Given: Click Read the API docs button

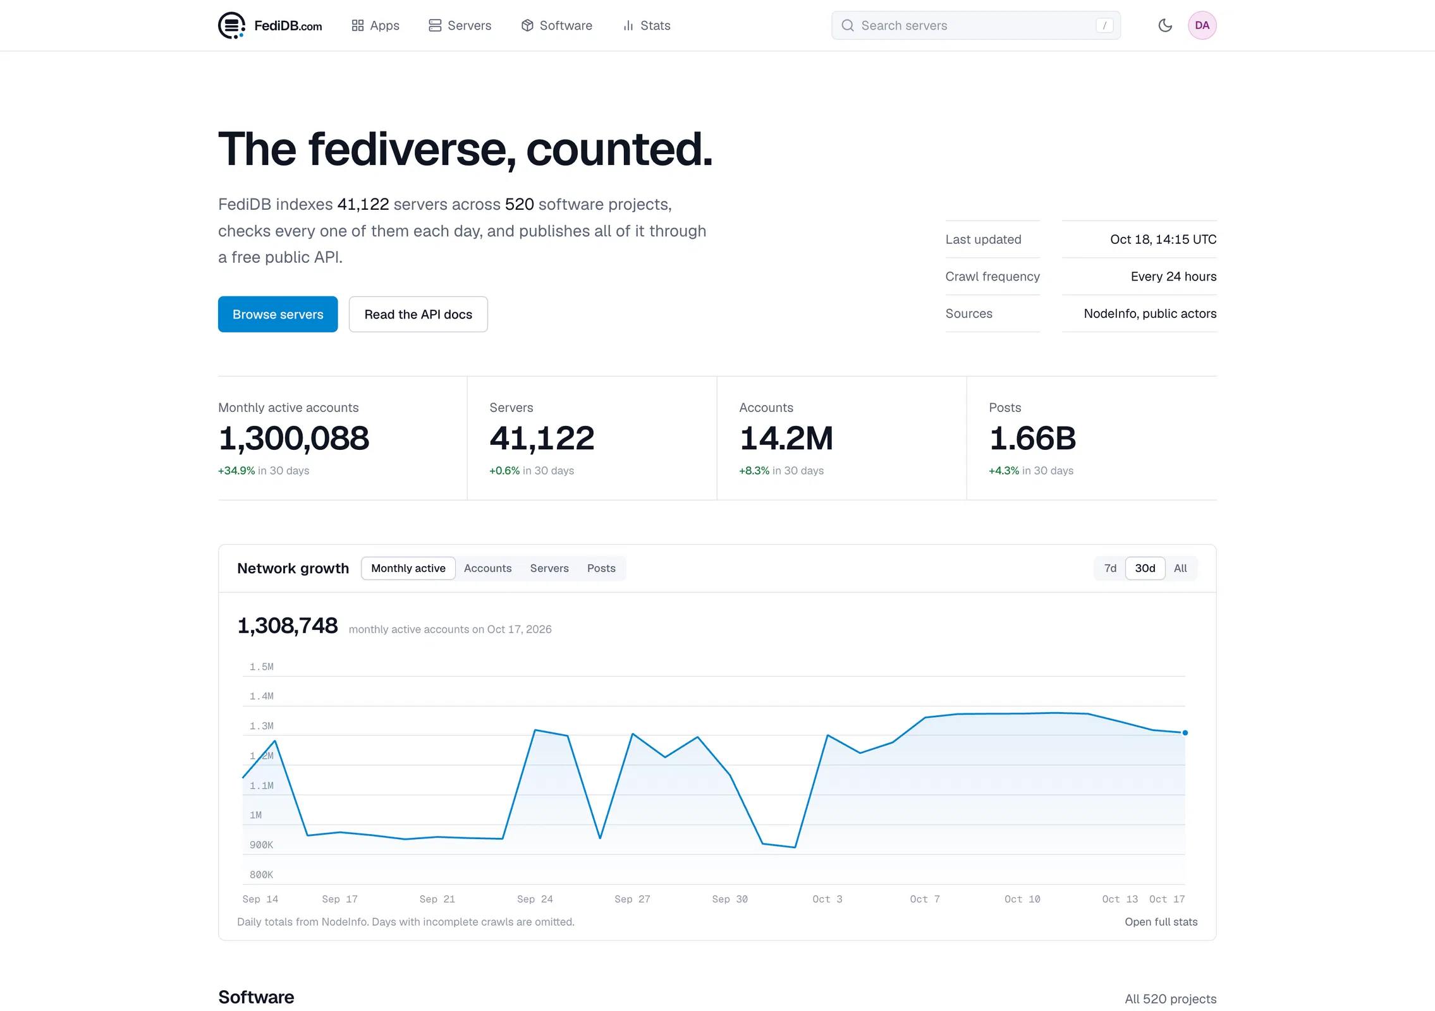Looking at the screenshot, I should click(x=418, y=314).
